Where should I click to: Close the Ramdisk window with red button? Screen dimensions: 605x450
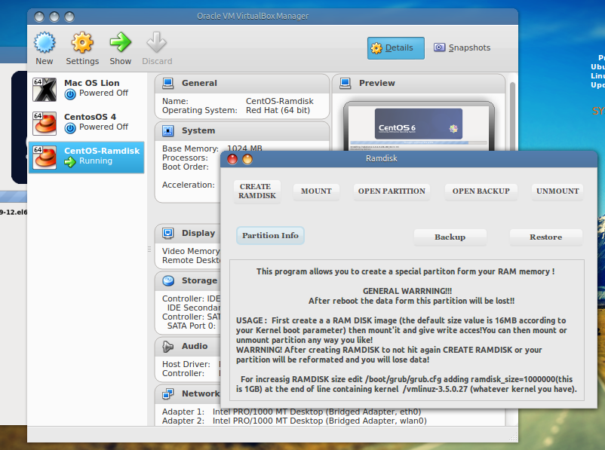(x=232, y=159)
